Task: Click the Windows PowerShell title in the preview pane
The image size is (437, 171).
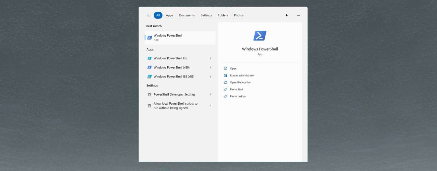Action: point(260,49)
